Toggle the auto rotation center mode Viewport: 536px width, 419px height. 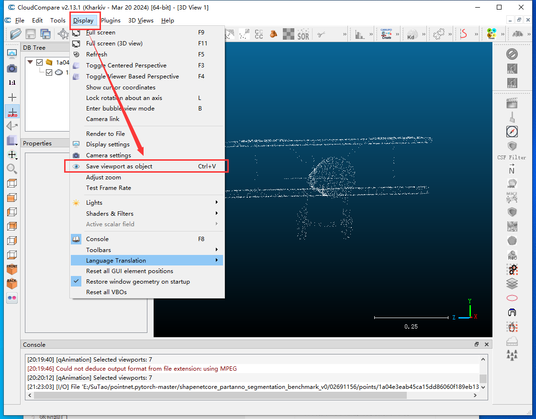pos(11,111)
